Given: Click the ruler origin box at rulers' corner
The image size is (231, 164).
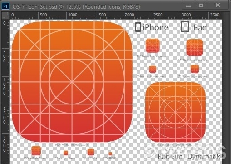Looking at the screenshot, I should tap(5, 15).
